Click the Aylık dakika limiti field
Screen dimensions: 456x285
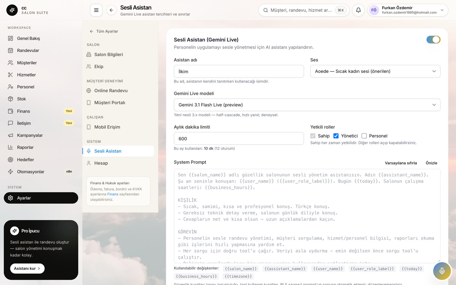click(x=239, y=139)
